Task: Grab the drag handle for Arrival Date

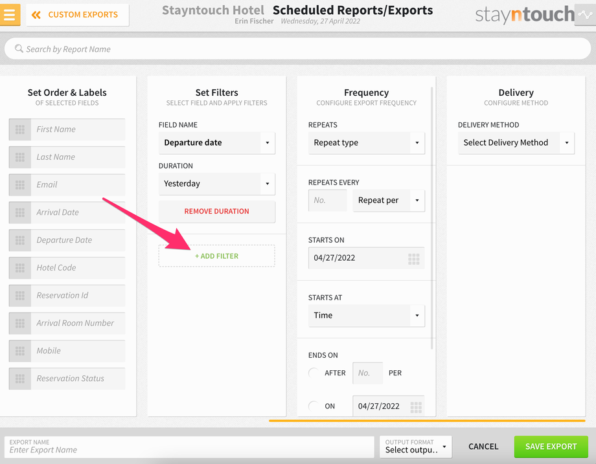Action: coord(20,213)
